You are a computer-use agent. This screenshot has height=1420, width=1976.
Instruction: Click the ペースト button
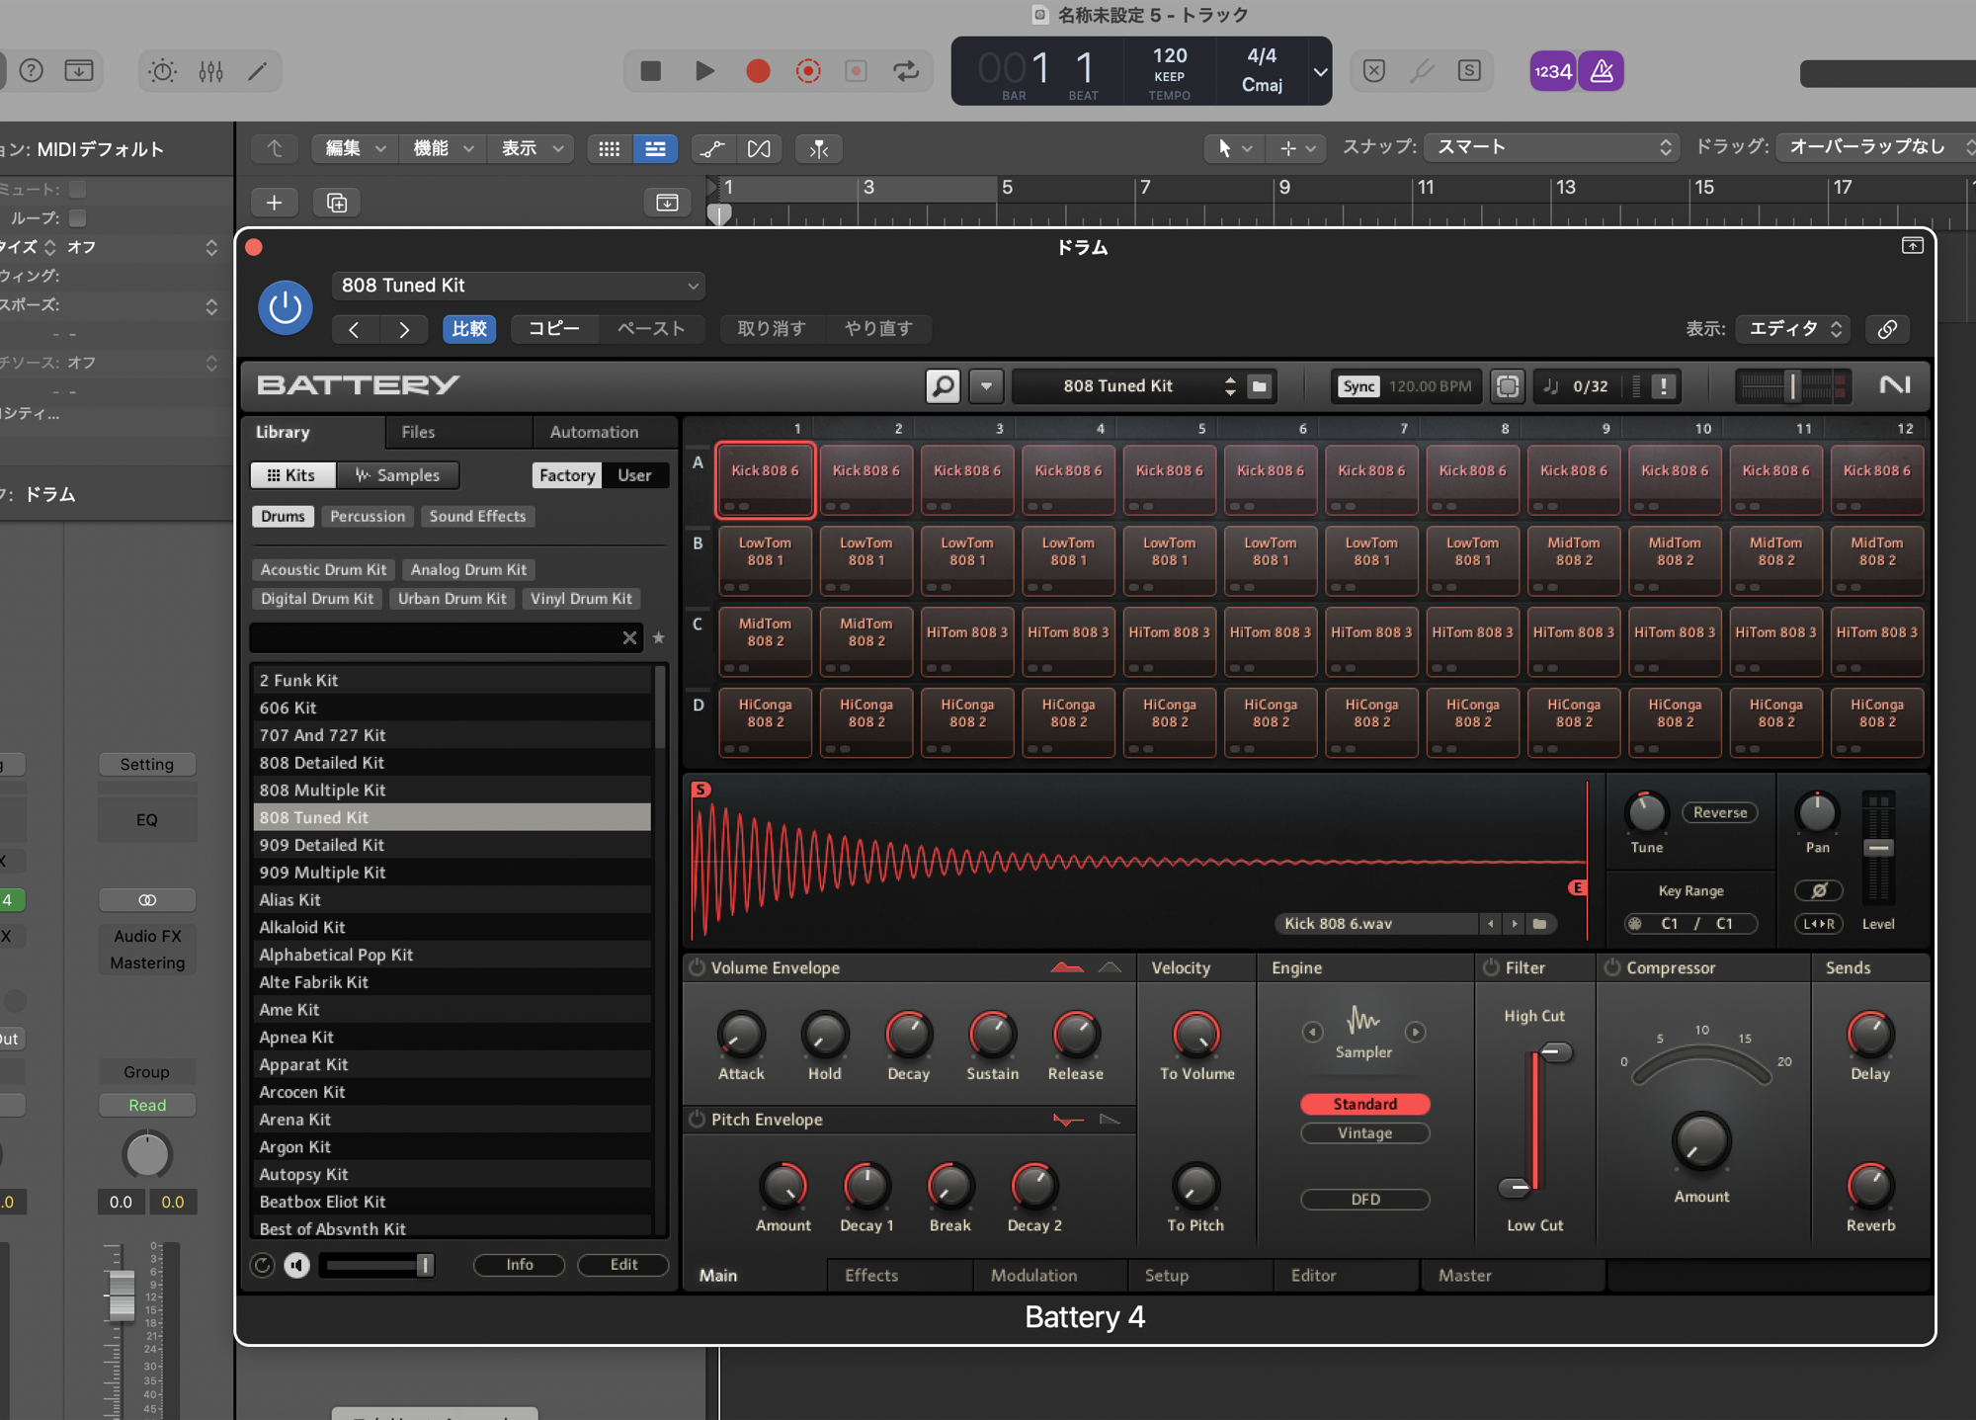coord(651,329)
